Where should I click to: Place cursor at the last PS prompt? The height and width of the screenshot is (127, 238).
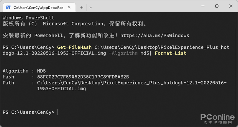57,112
